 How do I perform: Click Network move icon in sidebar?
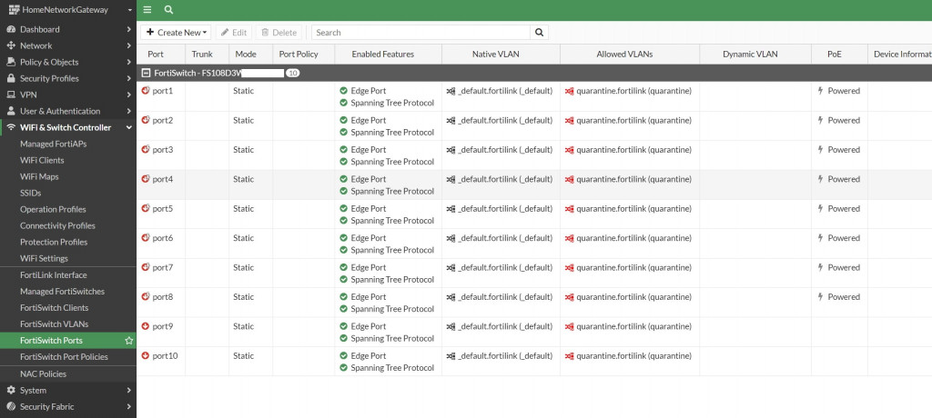[10, 45]
